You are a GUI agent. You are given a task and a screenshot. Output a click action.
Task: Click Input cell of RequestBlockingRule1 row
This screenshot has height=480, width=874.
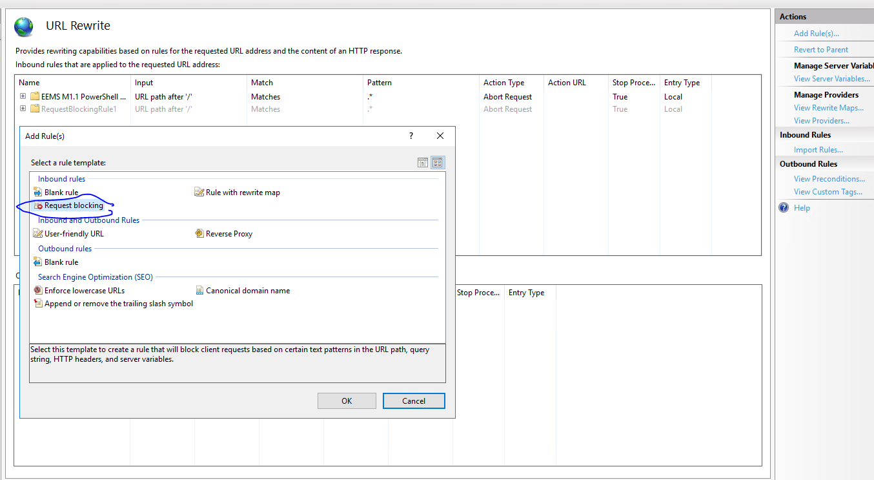click(x=164, y=109)
